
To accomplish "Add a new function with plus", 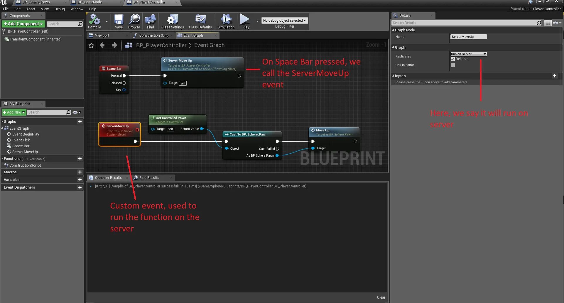I will [x=80, y=159].
